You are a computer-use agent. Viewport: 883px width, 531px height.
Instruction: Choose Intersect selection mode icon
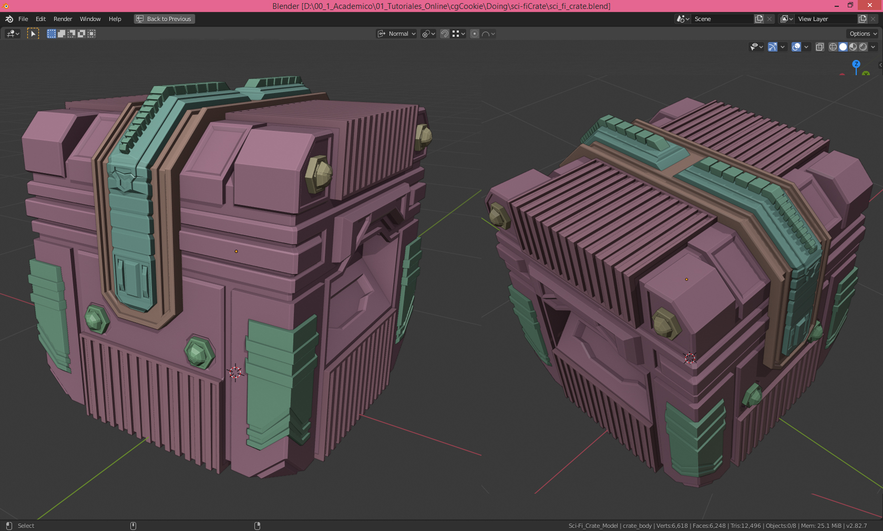(91, 34)
